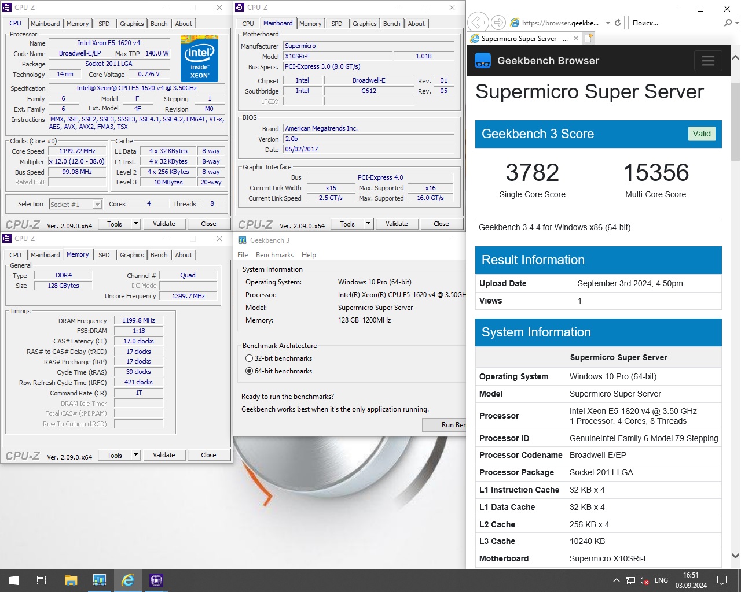Switch to Mainboard tab in CPU window

click(45, 24)
